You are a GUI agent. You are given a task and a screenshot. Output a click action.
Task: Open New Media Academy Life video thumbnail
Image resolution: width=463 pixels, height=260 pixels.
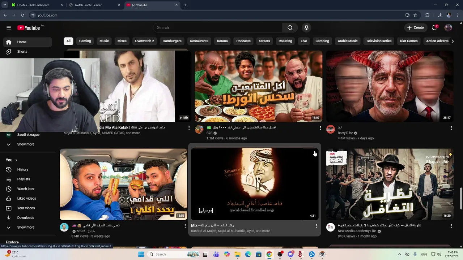coord(390,184)
